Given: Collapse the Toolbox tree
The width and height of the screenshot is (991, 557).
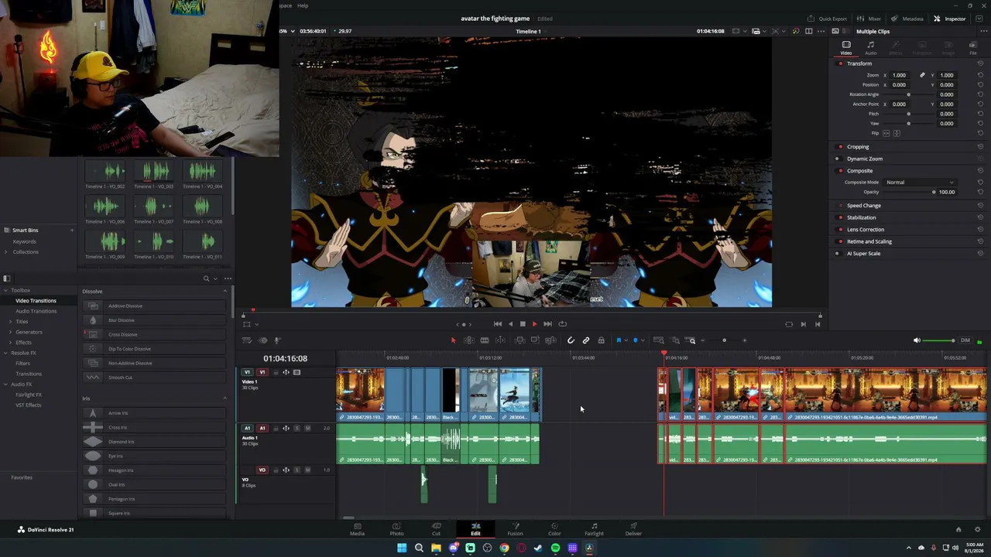Looking at the screenshot, I should tap(6, 290).
